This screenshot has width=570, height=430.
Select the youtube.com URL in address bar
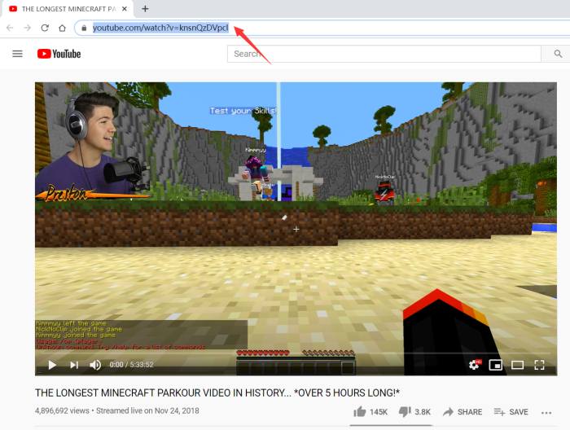click(160, 28)
